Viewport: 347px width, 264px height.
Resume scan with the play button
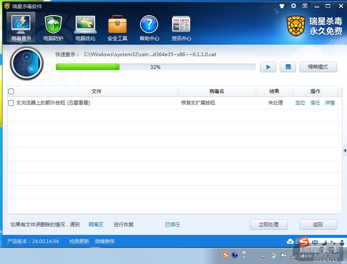point(268,67)
